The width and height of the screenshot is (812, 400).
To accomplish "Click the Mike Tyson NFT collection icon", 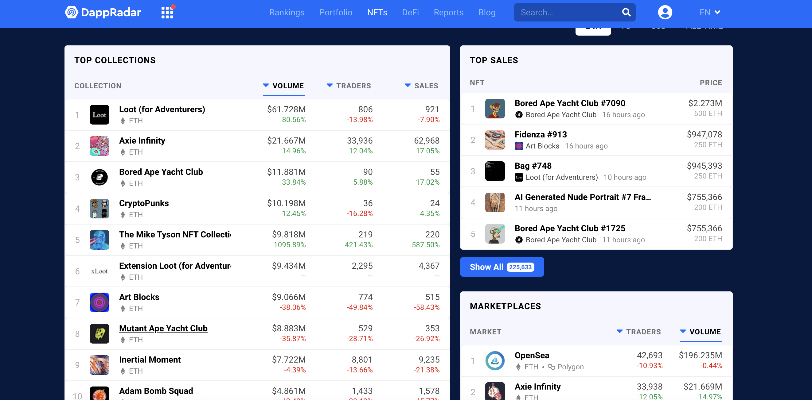I will [x=99, y=240].
